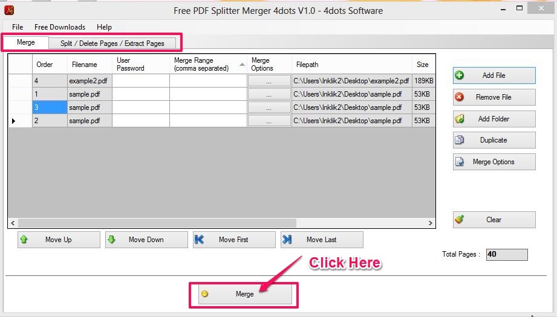
Task: Switch to Split / Delete Pages tab
Action: 112,43
